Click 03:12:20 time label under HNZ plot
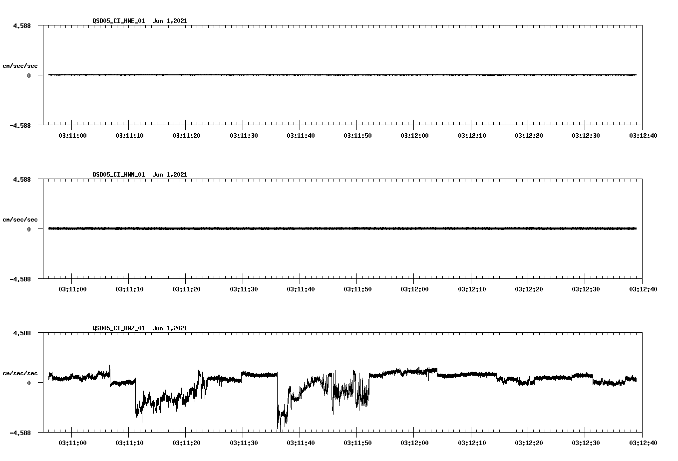 529,443
